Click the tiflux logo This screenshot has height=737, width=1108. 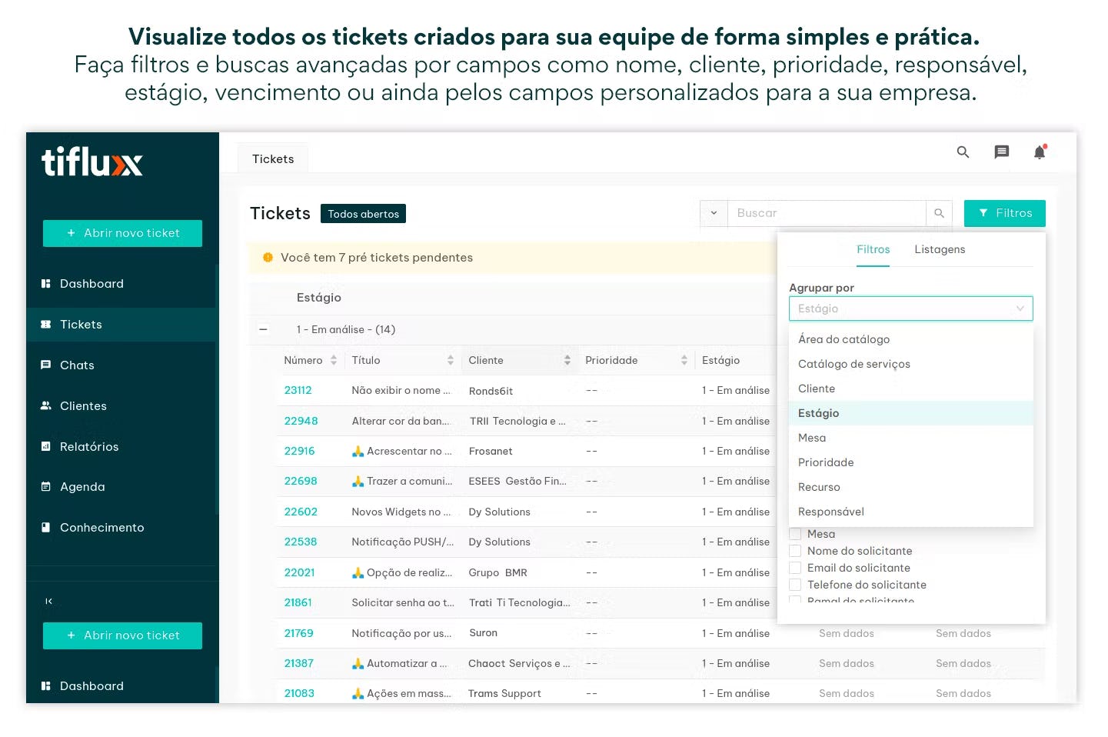tap(92, 162)
